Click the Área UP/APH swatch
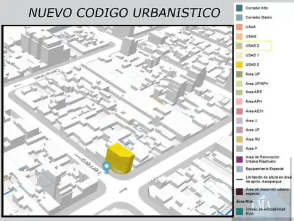This screenshot has height=221, width=294. tap(239, 83)
